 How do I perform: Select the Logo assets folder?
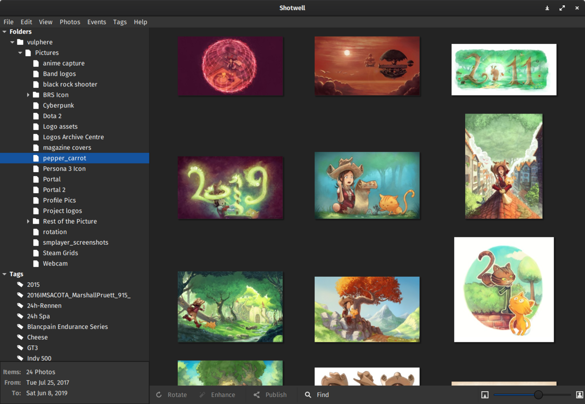(x=60, y=126)
